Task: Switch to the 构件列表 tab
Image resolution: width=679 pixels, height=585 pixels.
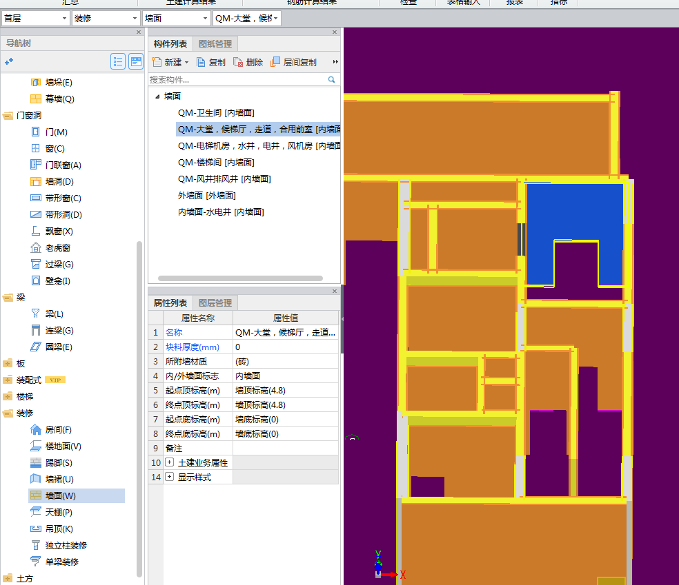Action: click(170, 43)
